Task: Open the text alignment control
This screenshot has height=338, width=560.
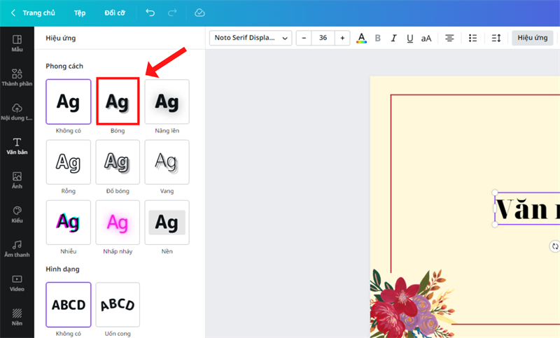Action: 449,38
